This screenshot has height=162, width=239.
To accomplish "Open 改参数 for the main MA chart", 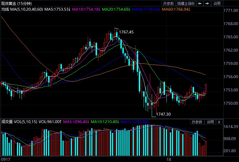I will tap(168, 3).
